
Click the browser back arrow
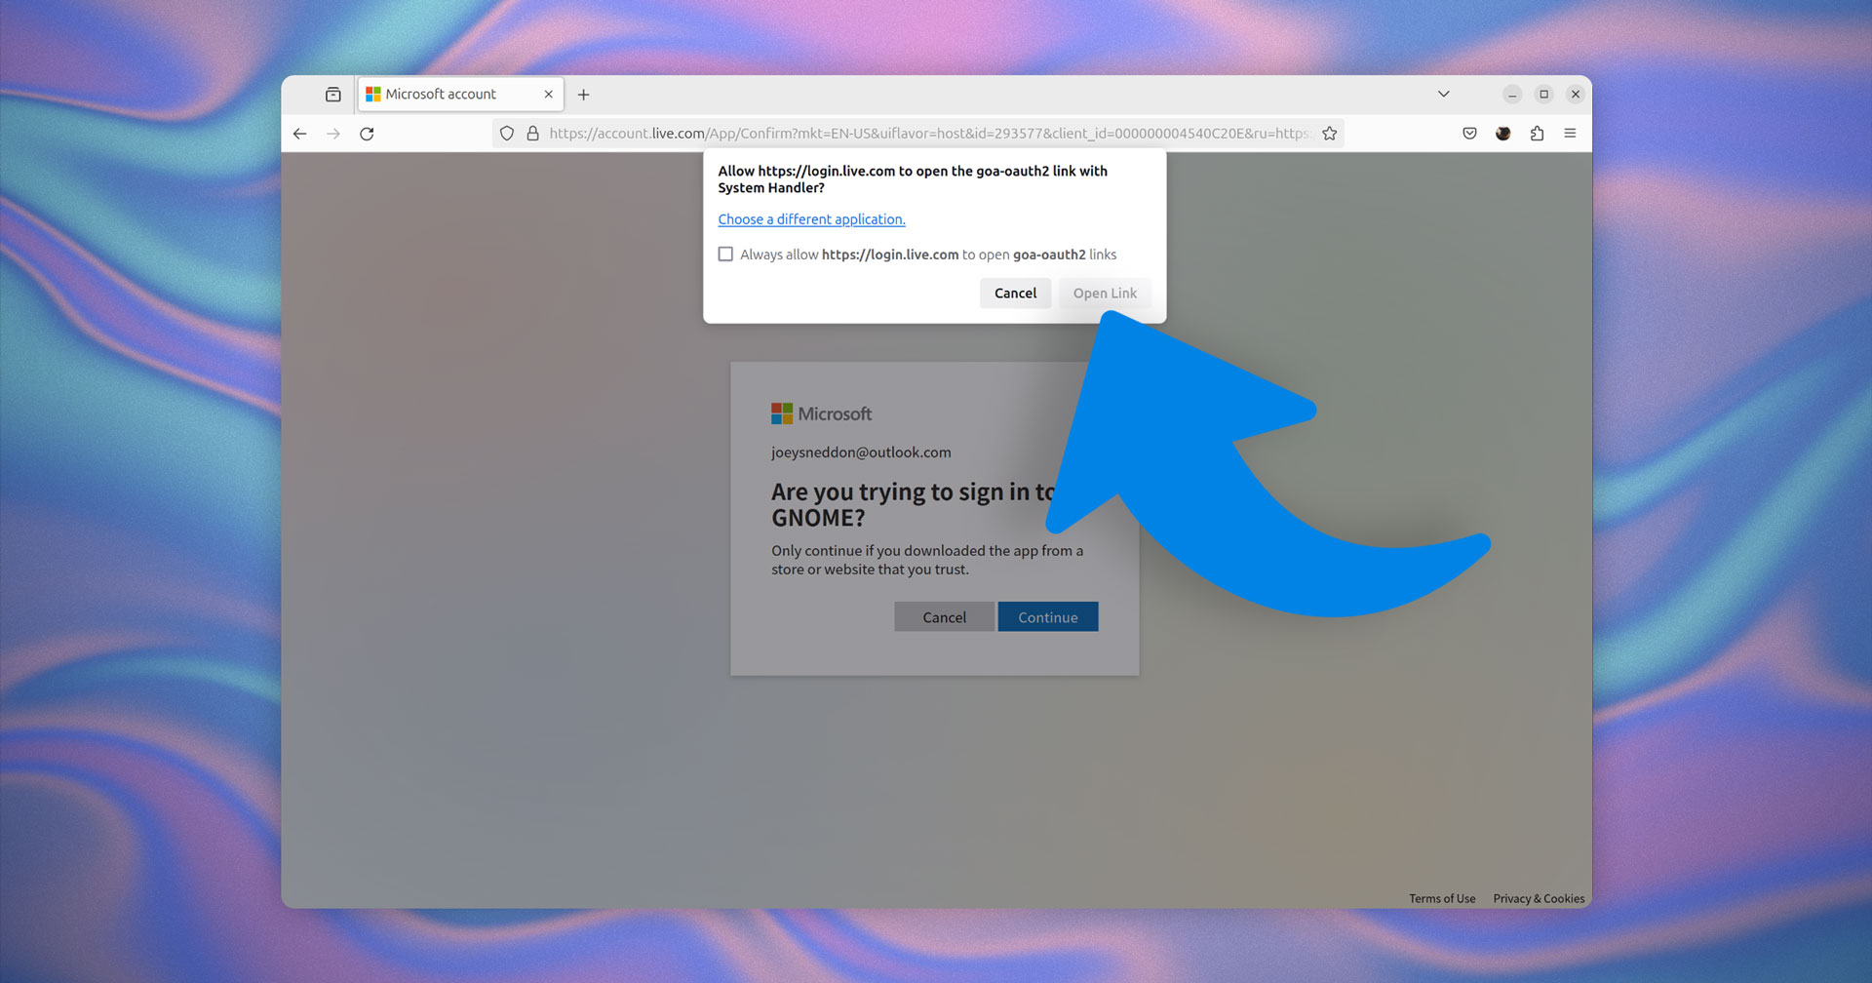299,134
